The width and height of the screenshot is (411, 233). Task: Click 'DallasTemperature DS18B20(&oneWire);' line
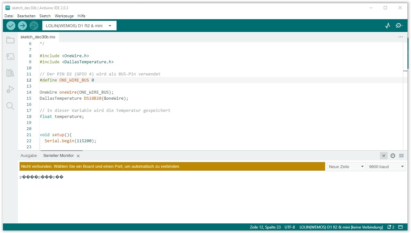click(84, 98)
